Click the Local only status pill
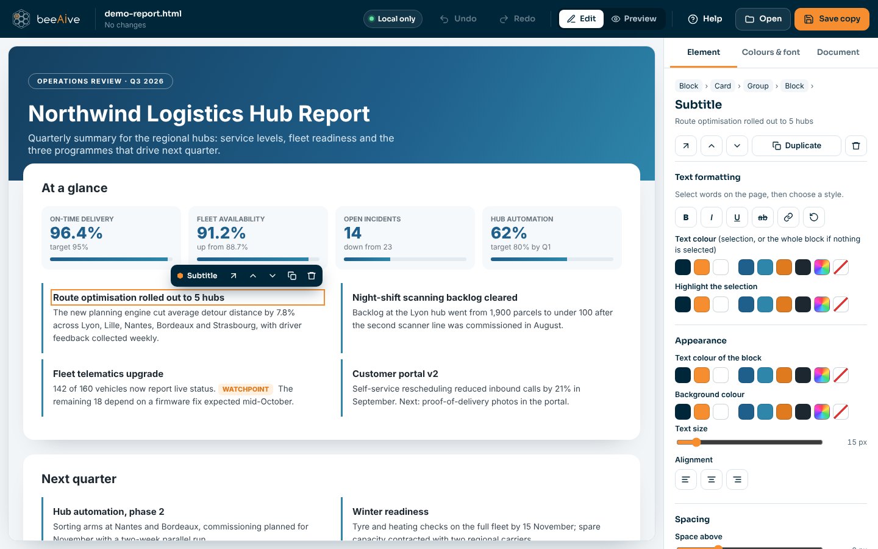 tap(393, 19)
